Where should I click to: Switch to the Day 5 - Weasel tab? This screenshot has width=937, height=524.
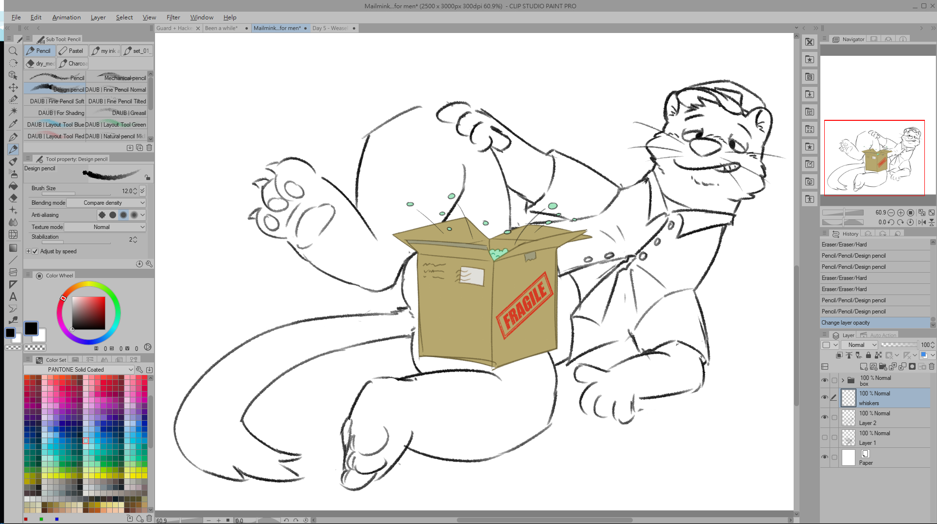click(x=330, y=28)
